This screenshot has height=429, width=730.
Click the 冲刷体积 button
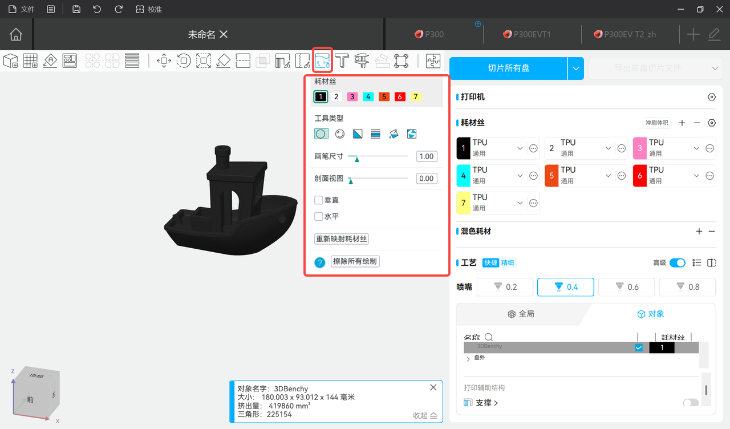[657, 123]
